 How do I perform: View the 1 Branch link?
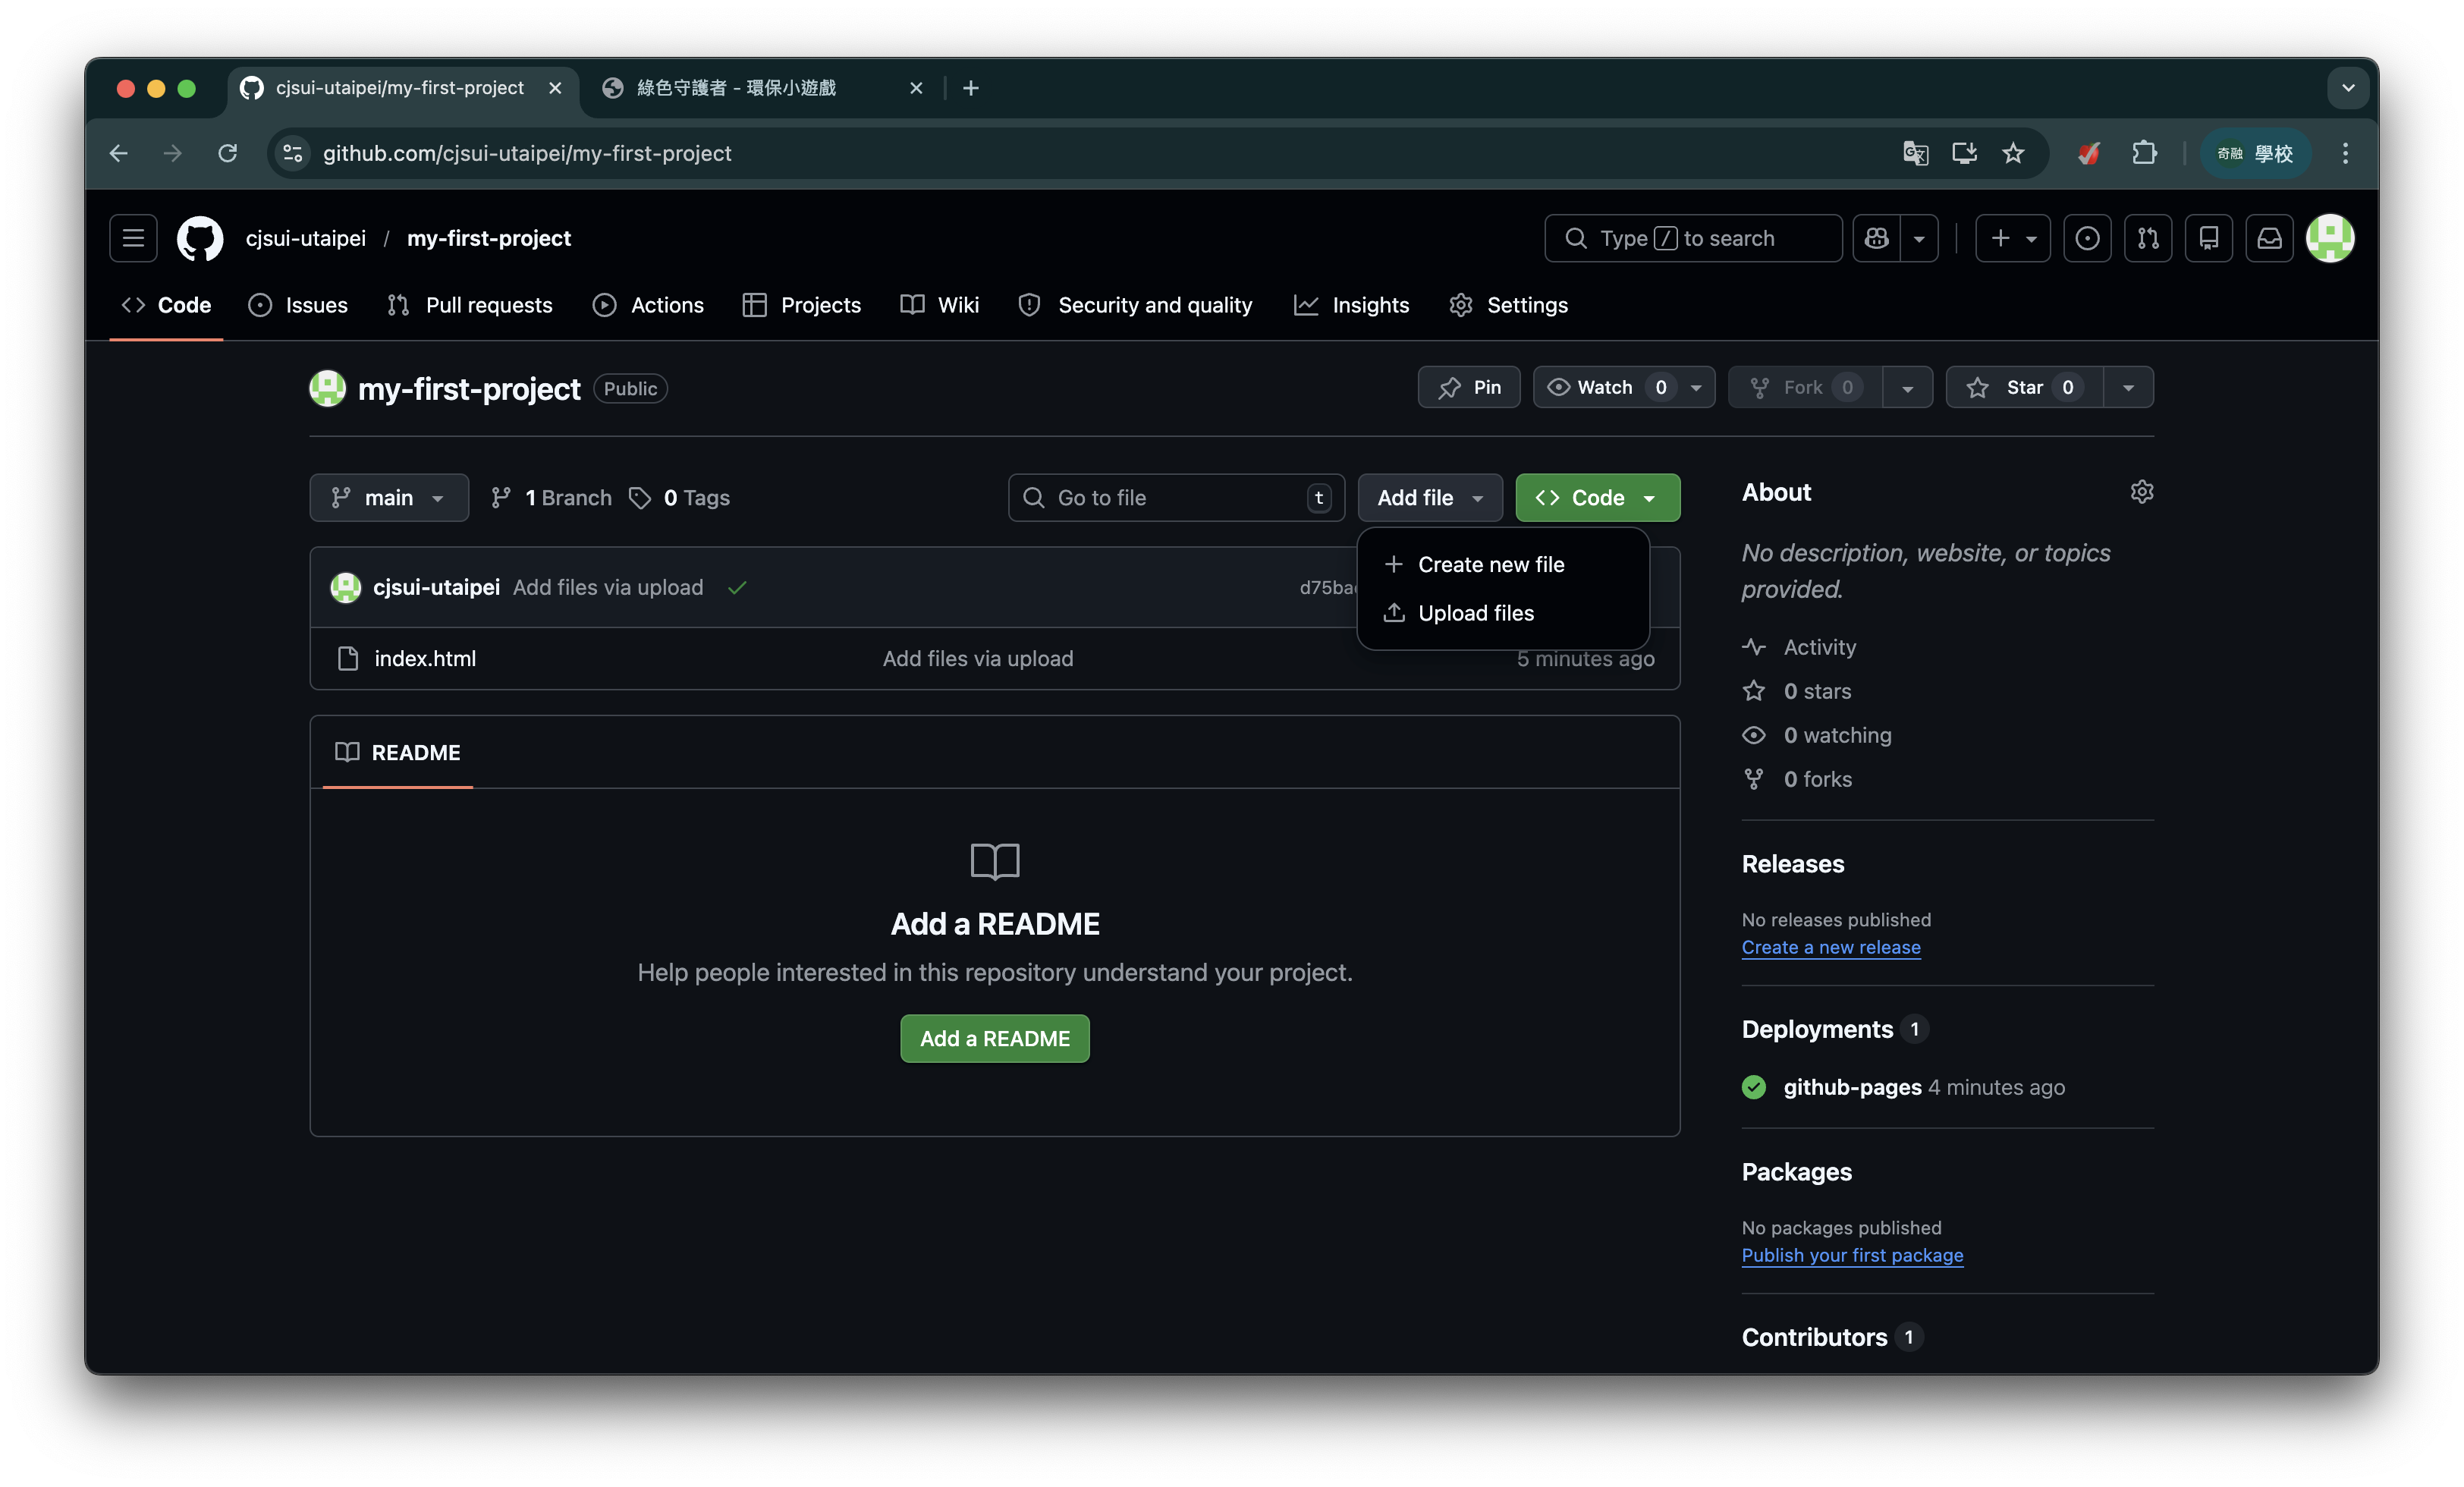(551, 497)
